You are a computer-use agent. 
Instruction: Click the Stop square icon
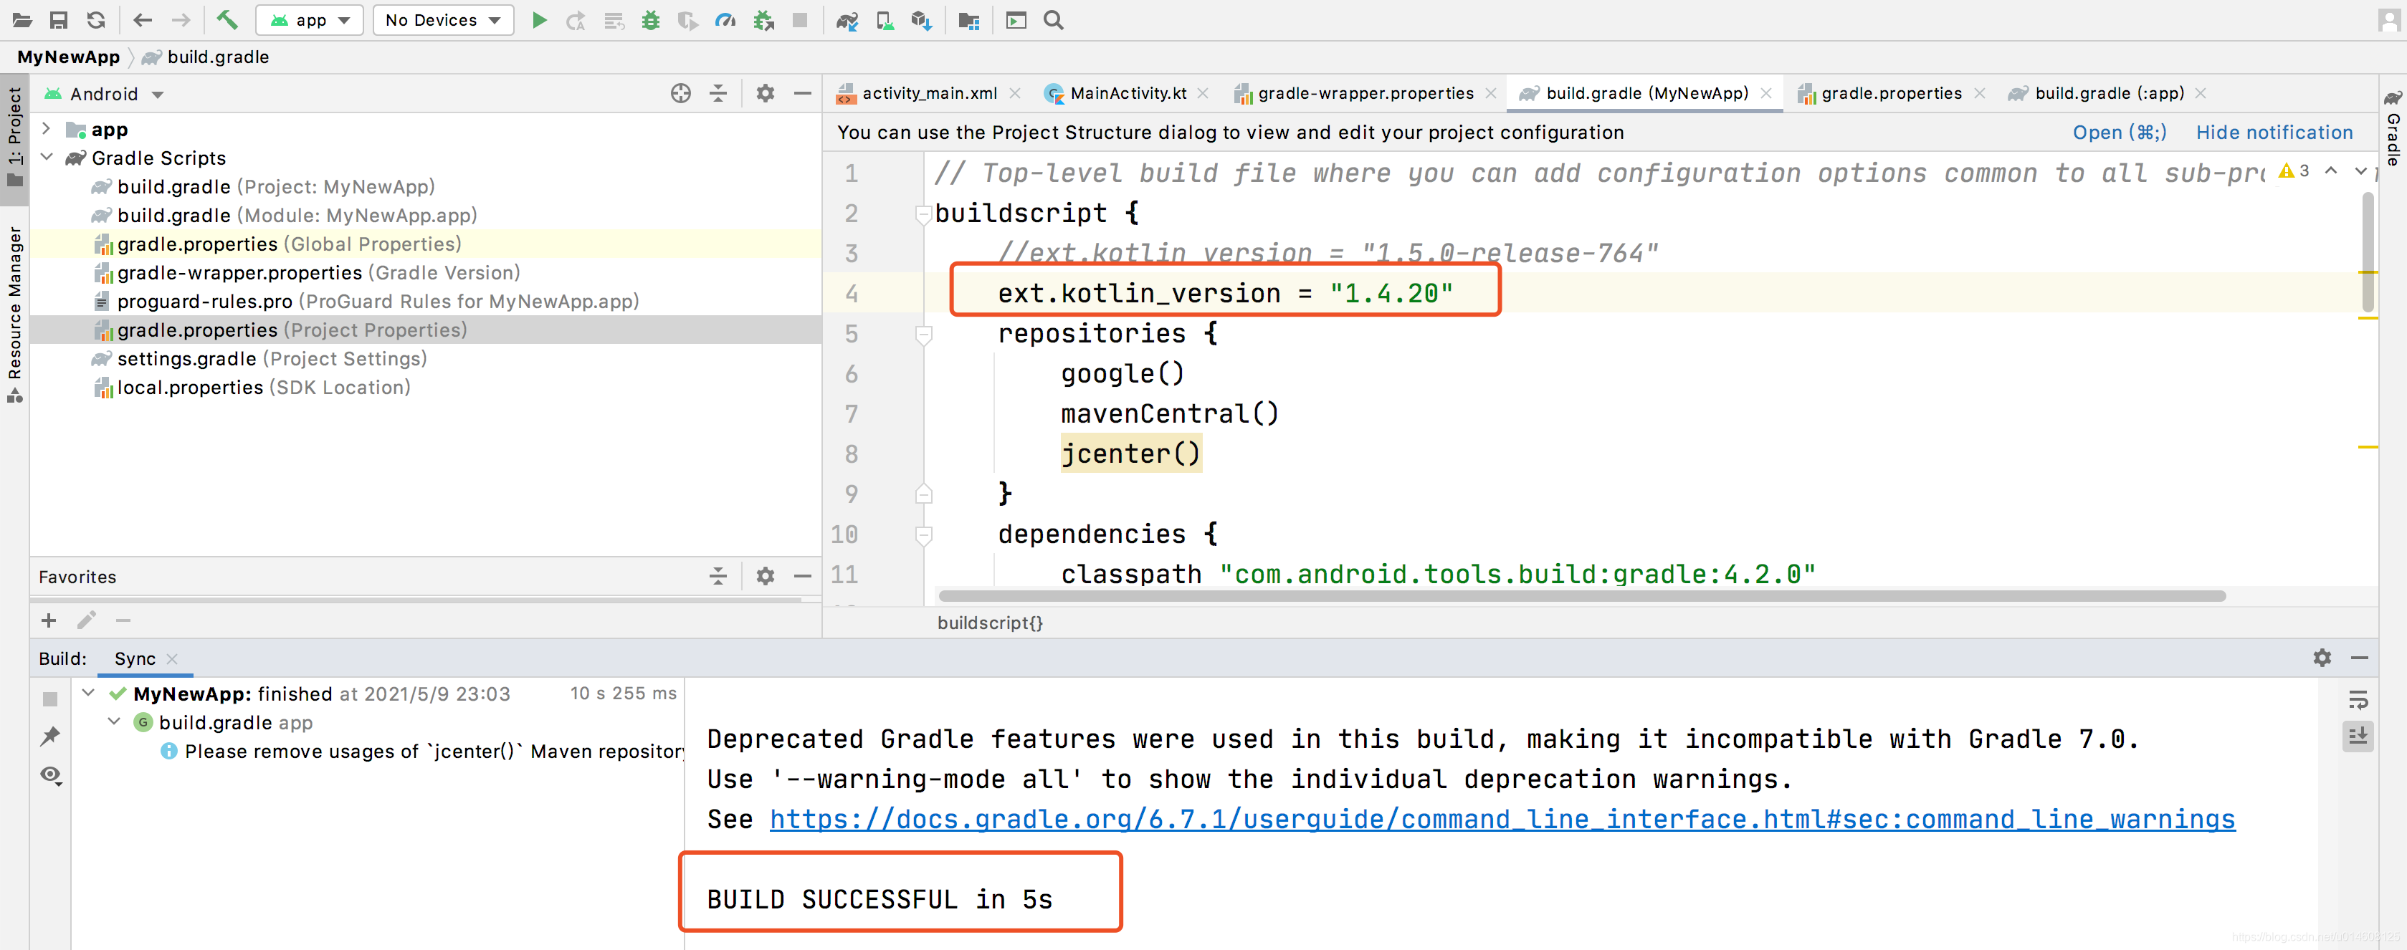(800, 19)
